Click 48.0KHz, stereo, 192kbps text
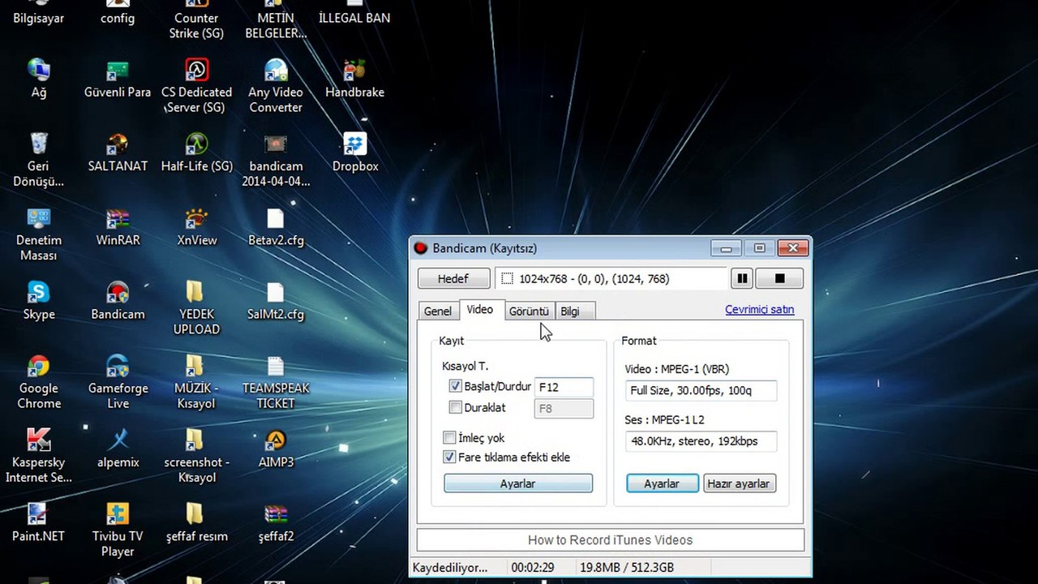This screenshot has height=584, width=1038. tap(701, 442)
